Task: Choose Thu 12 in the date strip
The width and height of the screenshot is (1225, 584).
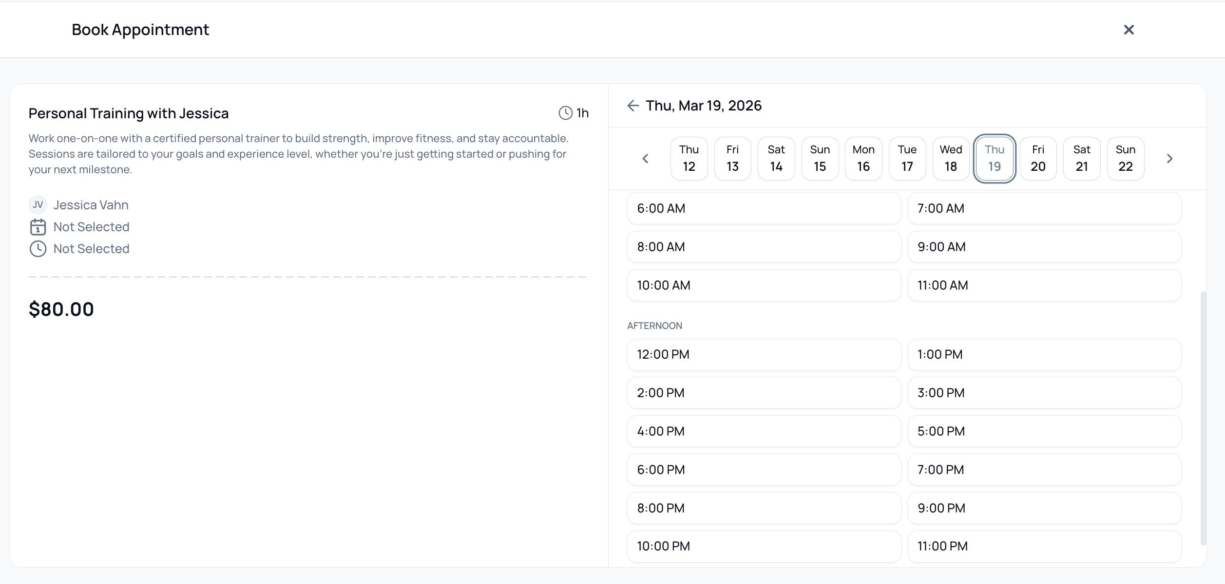Action: (x=689, y=159)
